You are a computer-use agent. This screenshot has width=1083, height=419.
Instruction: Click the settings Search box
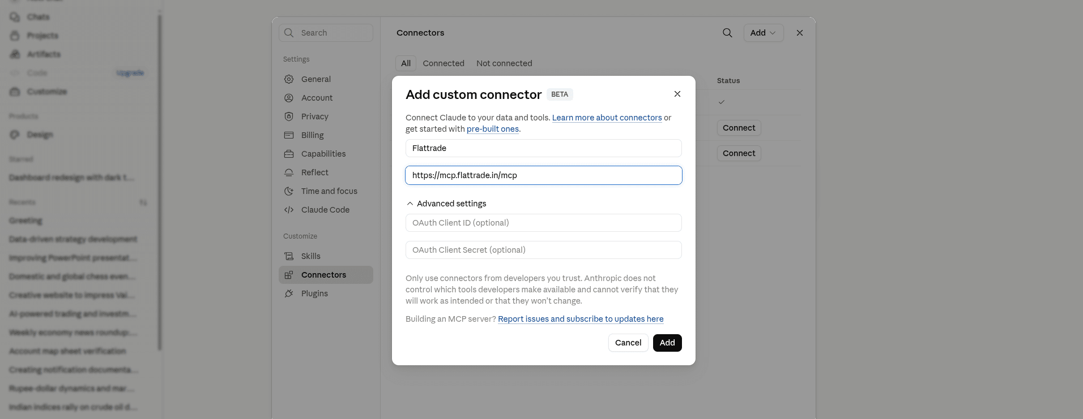tap(326, 33)
